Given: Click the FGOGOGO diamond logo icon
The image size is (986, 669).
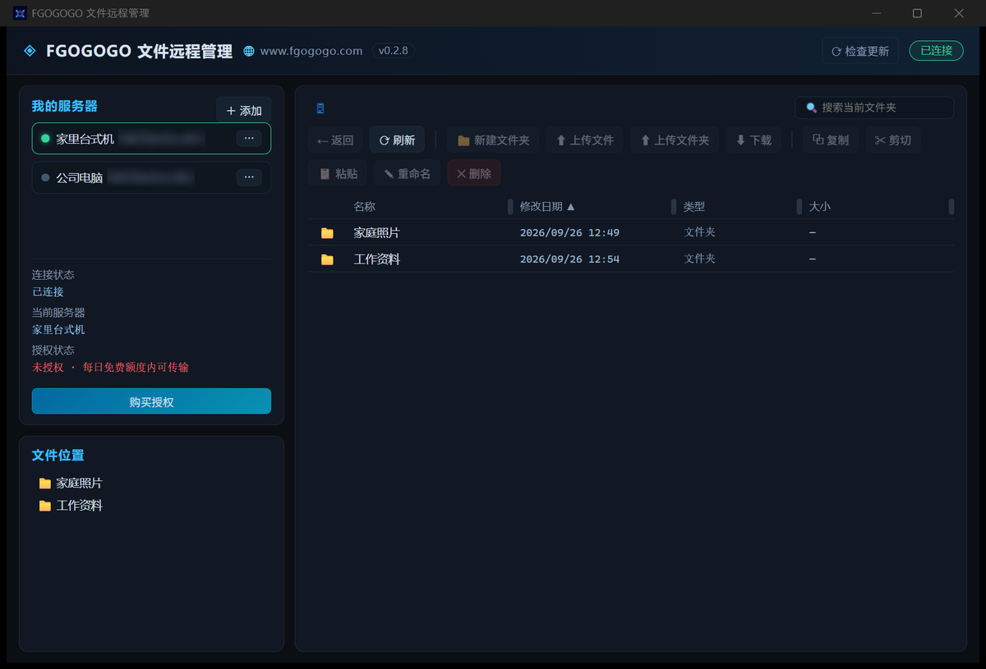Looking at the screenshot, I should (30, 51).
